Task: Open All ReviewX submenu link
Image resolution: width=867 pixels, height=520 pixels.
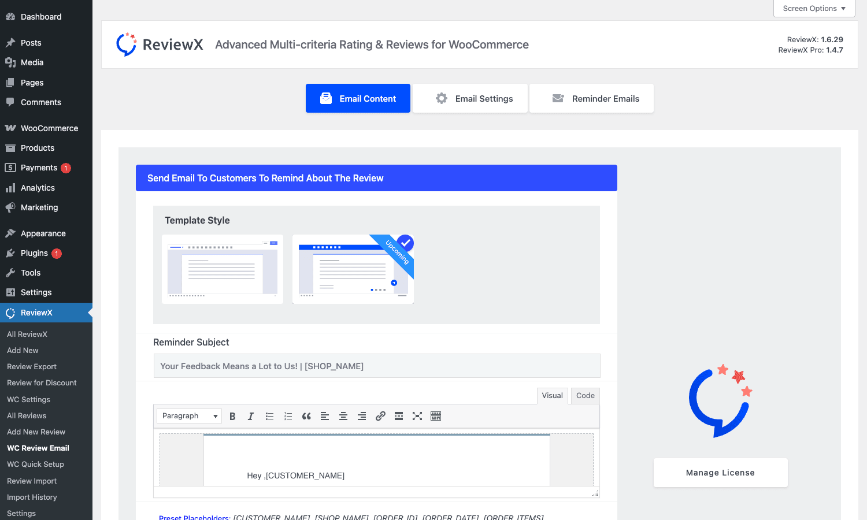Action: (x=27, y=334)
